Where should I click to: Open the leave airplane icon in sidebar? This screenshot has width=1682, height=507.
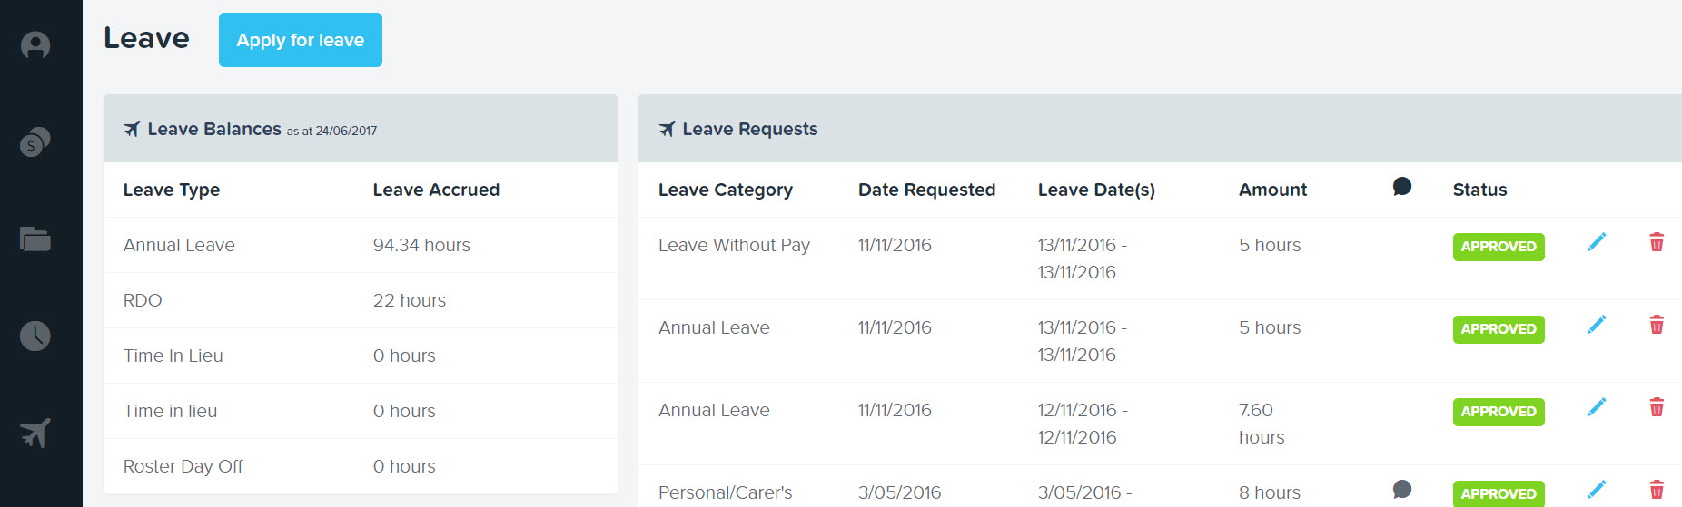point(35,433)
